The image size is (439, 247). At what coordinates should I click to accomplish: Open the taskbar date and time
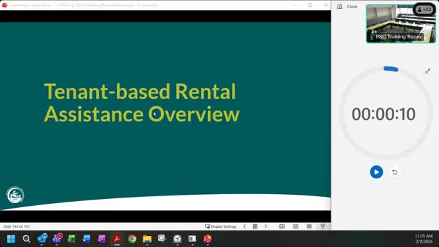(424, 239)
